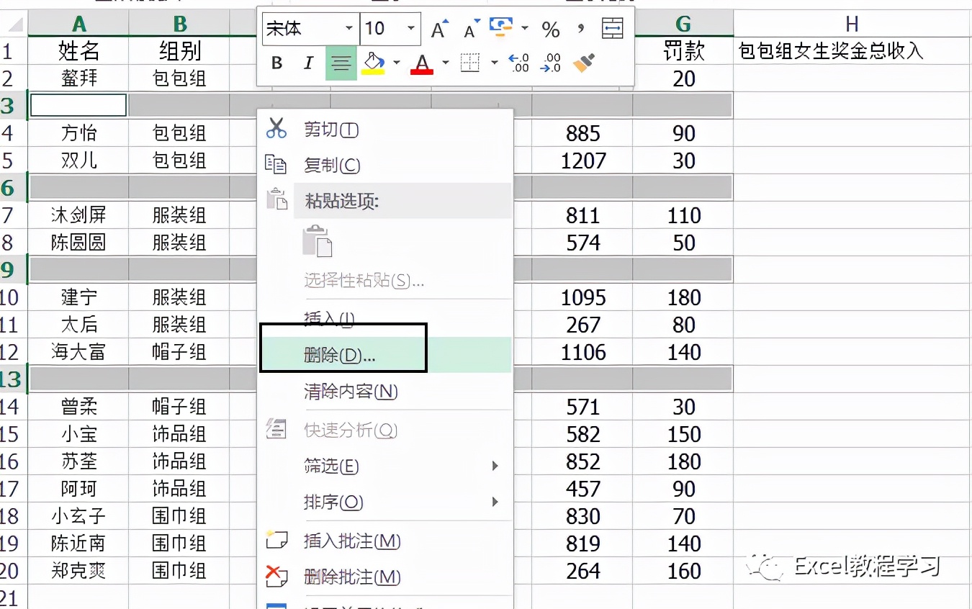The height and width of the screenshot is (609, 972).
Task: Choose 插入(I) from the context menu
Action: pyautogui.click(x=385, y=319)
